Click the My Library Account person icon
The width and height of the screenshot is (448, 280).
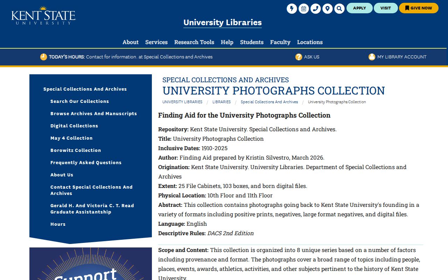point(372,57)
